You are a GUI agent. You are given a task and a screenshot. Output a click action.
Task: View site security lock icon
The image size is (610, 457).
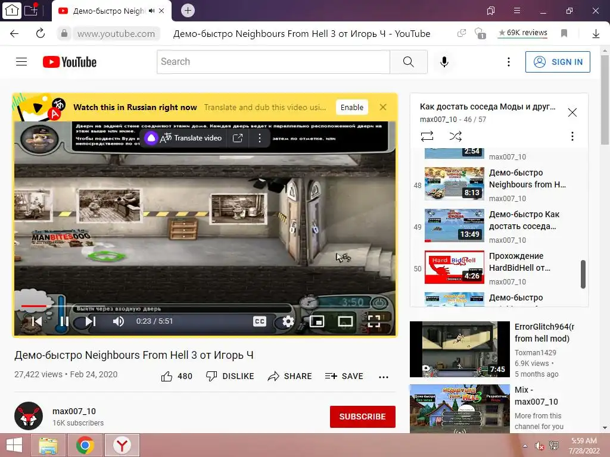pyautogui.click(x=64, y=33)
